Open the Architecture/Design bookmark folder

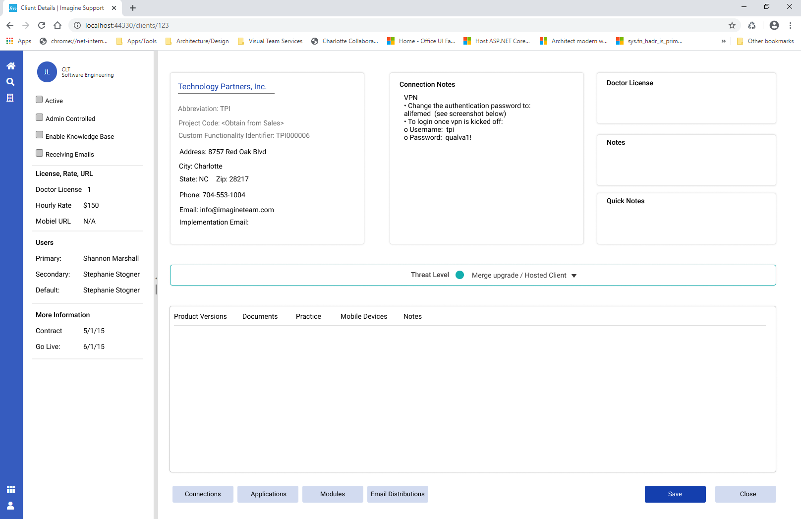[x=197, y=41]
